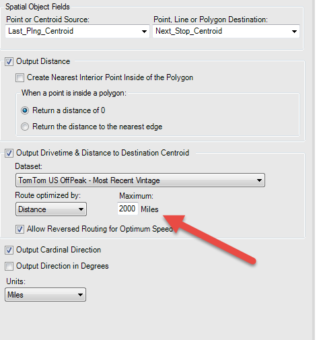
Task: Open the Route optimized by dropdown
Action: pos(51,209)
